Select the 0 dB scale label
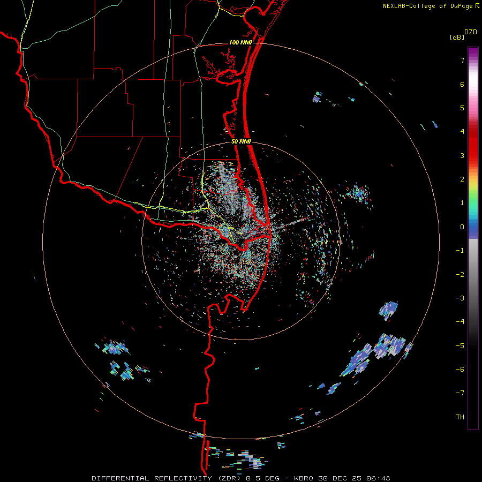Viewport: 482px width, 482px height. coord(462,227)
